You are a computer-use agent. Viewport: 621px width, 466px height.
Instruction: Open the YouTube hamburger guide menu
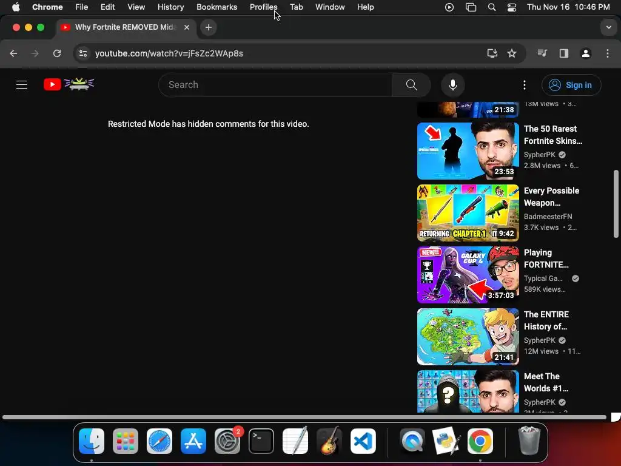22,84
